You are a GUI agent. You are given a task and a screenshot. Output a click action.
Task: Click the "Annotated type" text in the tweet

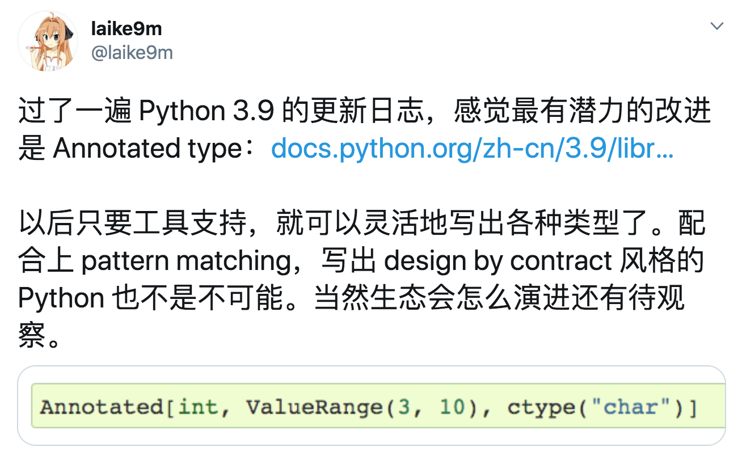148,149
